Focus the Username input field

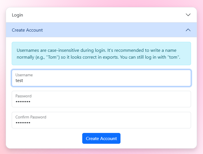tap(101, 78)
